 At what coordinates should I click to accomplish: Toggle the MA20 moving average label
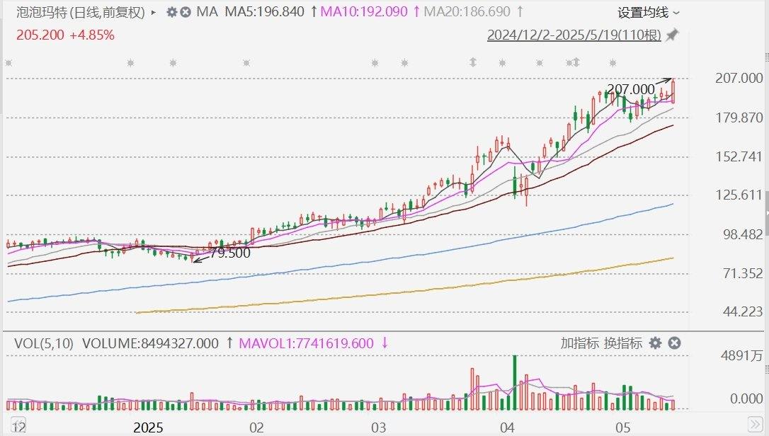(470, 12)
